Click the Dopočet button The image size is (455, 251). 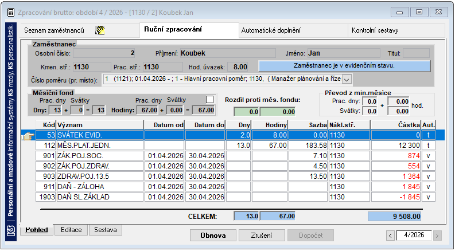coord(311,236)
